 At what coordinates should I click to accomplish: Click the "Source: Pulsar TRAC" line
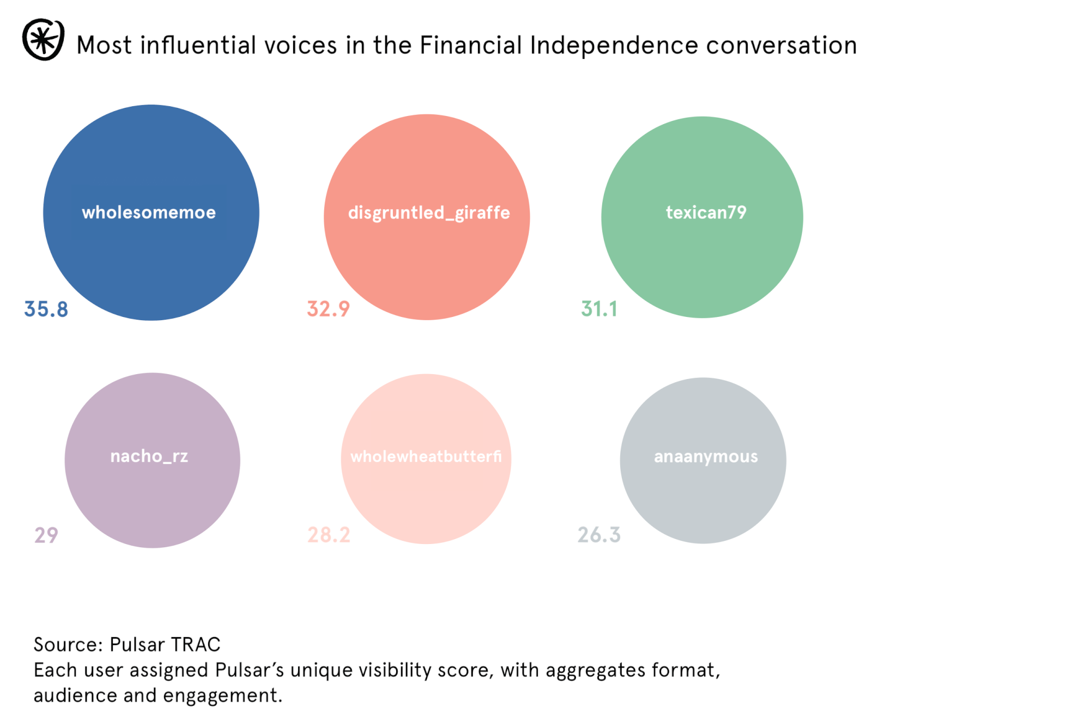tap(127, 644)
